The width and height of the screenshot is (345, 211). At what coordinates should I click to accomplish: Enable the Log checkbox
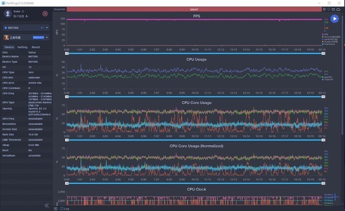click(x=62, y=209)
